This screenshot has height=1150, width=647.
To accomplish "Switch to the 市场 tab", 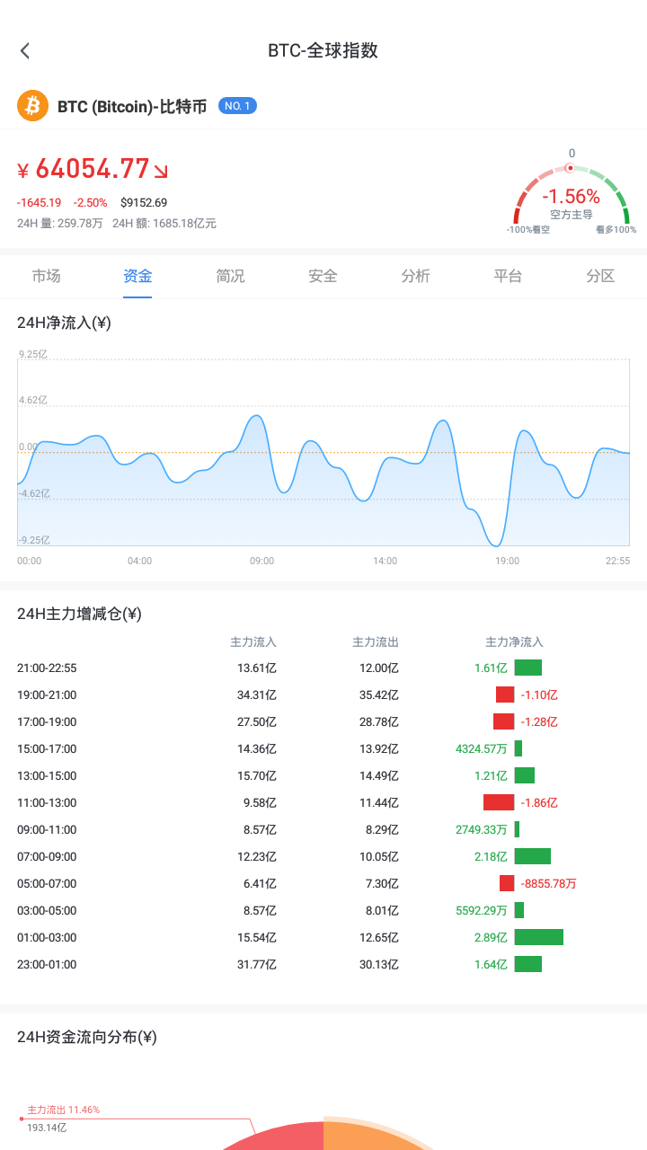I will (x=47, y=276).
